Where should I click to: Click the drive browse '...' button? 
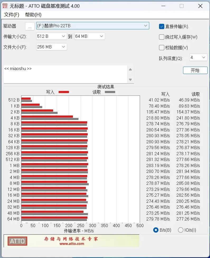[30, 26]
